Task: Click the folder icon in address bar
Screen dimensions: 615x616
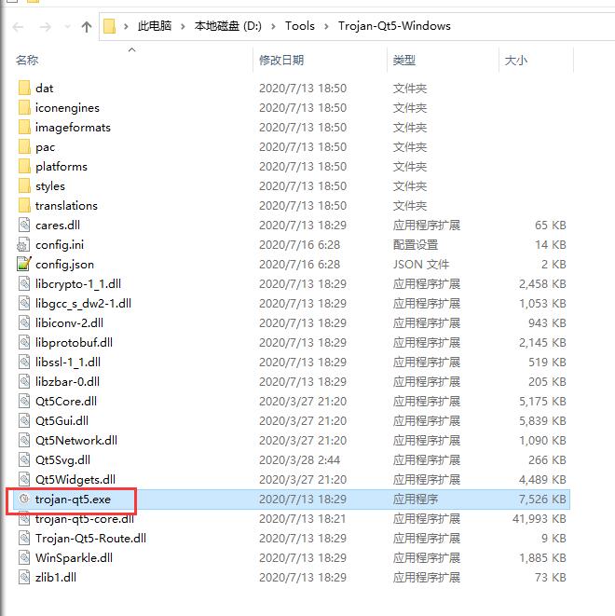Action: 109,26
